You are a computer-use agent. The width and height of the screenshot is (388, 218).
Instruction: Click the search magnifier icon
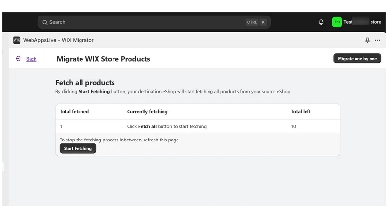coord(45,22)
